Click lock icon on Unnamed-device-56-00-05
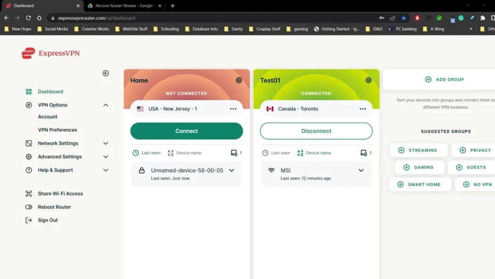 pyautogui.click(x=142, y=170)
